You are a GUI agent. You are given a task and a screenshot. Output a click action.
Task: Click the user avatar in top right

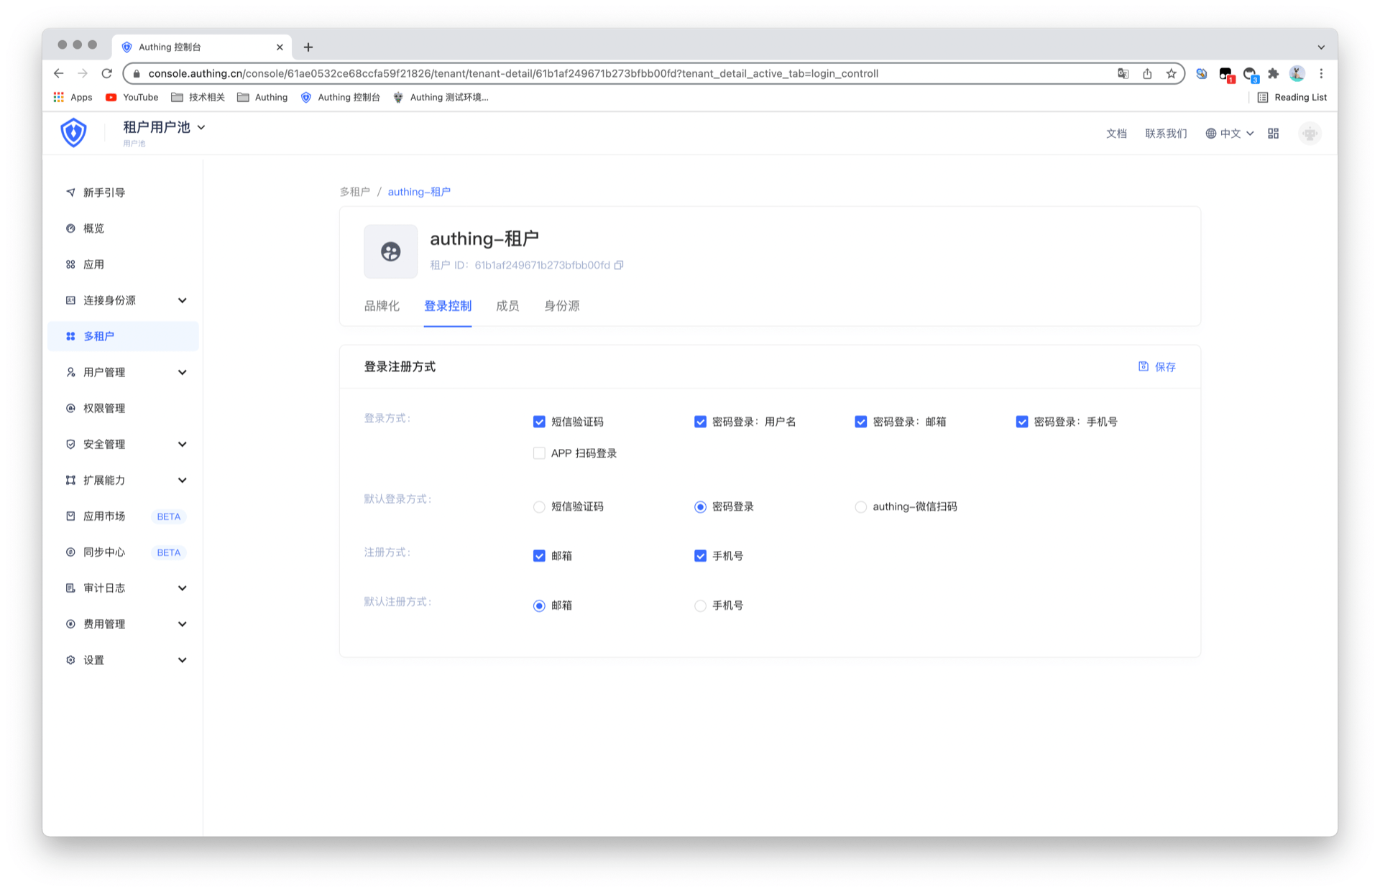pyautogui.click(x=1310, y=134)
